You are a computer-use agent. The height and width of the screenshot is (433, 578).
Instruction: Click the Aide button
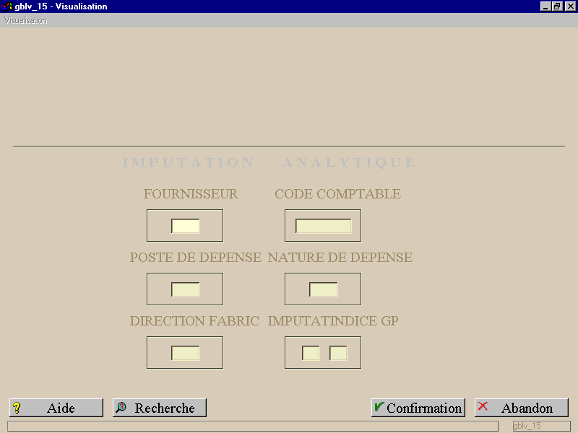(x=56, y=408)
